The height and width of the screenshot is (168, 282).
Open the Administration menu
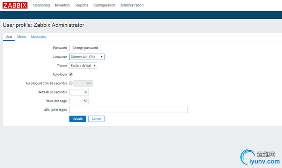pos(132,5)
